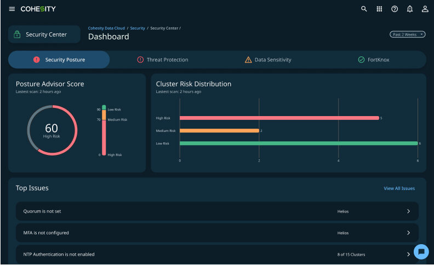Image resolution: width=434 pixels, height=265 pixels.
Task: Click the Cluster Risk Distribution heading
Action: (193, 84)
